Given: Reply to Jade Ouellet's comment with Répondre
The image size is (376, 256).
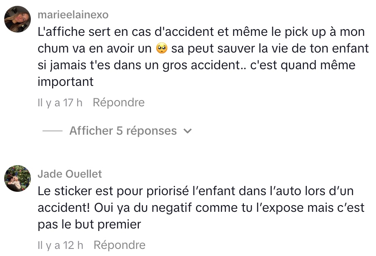Looking at the screenshot, I should tap(119, 245).
